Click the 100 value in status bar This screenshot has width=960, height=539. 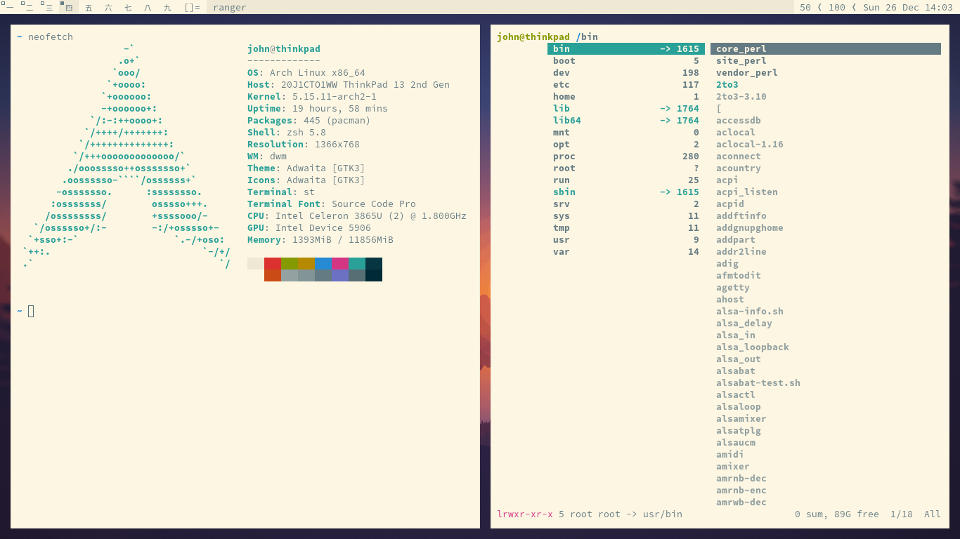(837, 7)
